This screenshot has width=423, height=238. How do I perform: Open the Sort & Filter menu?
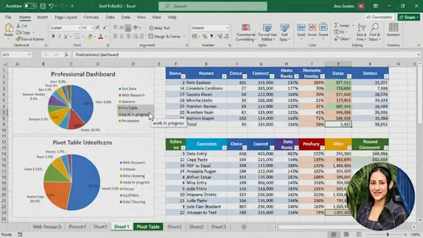tap(361, 32)
